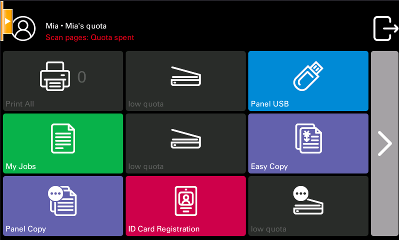The image size is (399, 240).
Task: Select the Print All tile label
Action: pyautogui.click(x=20, y=104)
